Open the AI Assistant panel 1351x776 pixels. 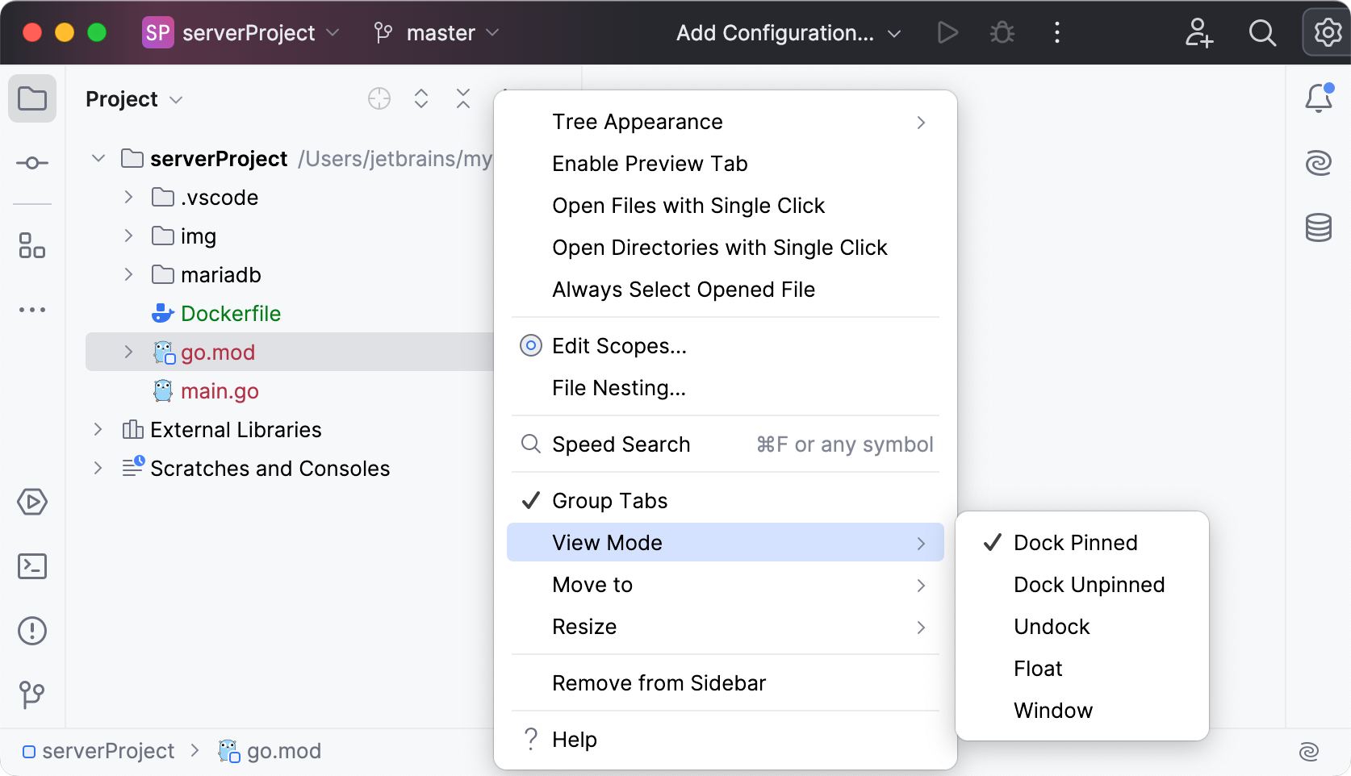(1319, 163)
